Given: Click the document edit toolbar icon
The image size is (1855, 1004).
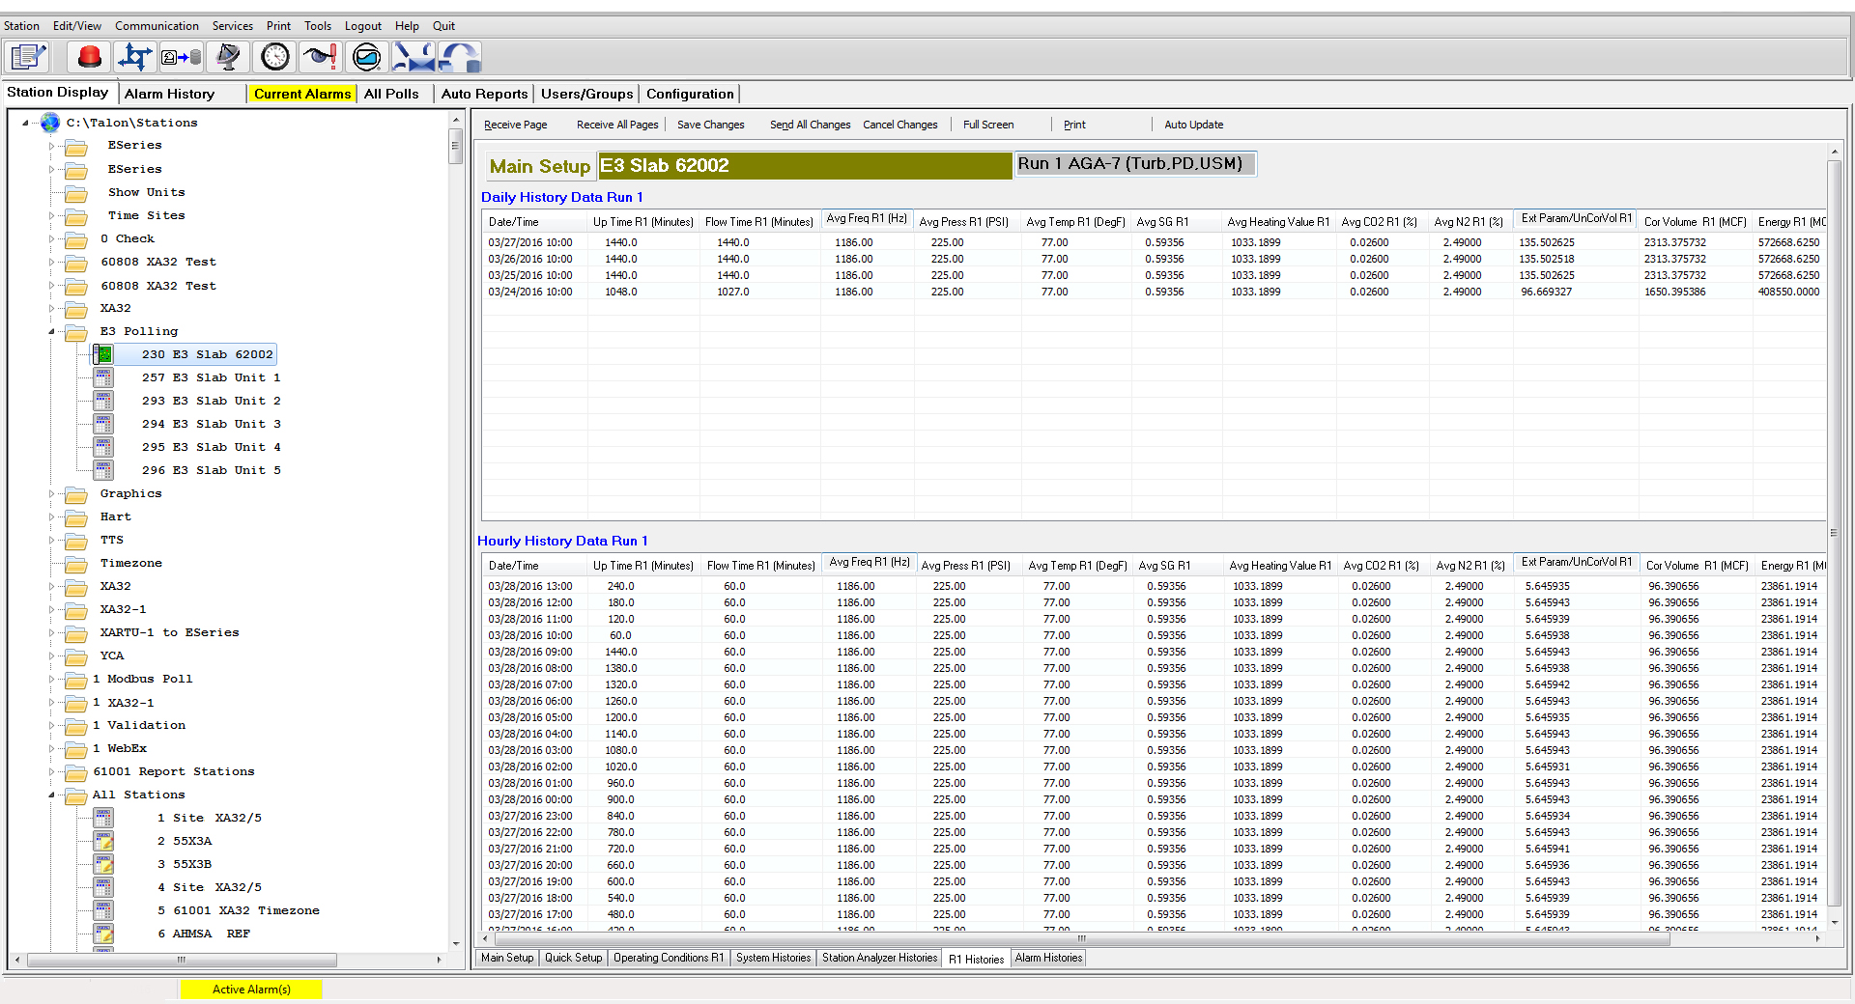Looking at the screenshot, I should click(x=27, y=57).
